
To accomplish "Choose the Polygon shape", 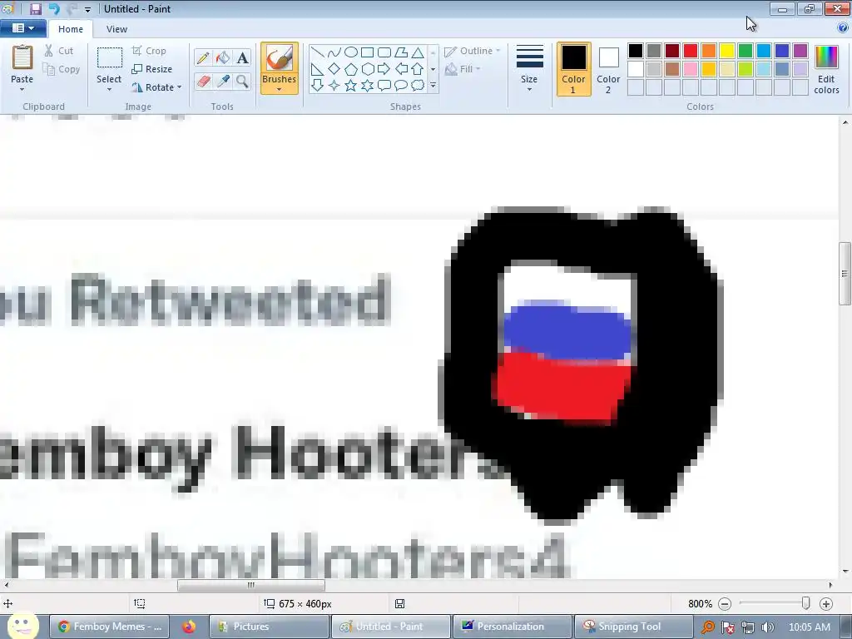I will coord(401,52).
